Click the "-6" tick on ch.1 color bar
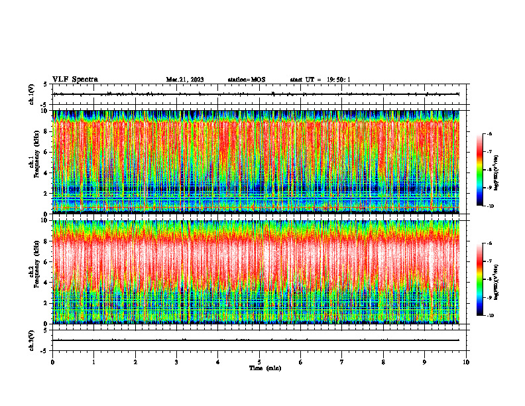This screenshot has height=406, width=525. (x=490, y=134)
